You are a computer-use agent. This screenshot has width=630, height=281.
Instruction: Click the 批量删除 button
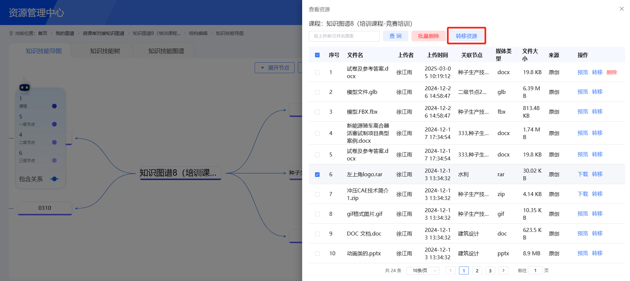[428, 36]
